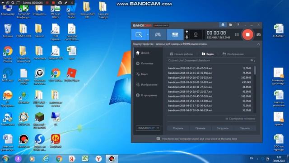Open the TeamViewer desktop shortcut

[x=8, y=119]
